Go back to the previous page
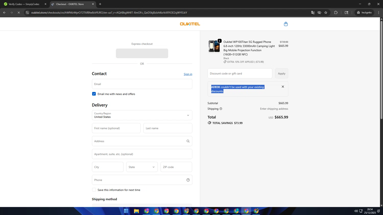Viewport: 383px width, 215px height. click(4, 12)
